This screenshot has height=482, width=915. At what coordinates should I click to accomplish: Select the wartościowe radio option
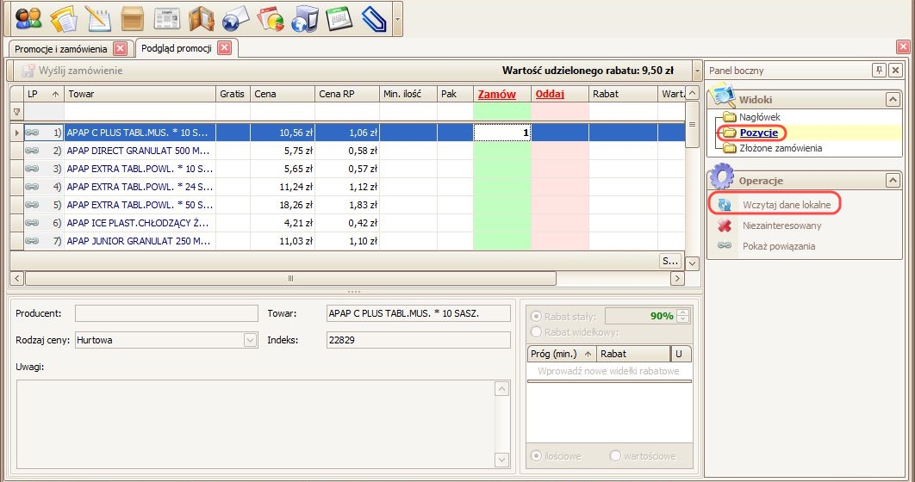click(x=615, y=456)
